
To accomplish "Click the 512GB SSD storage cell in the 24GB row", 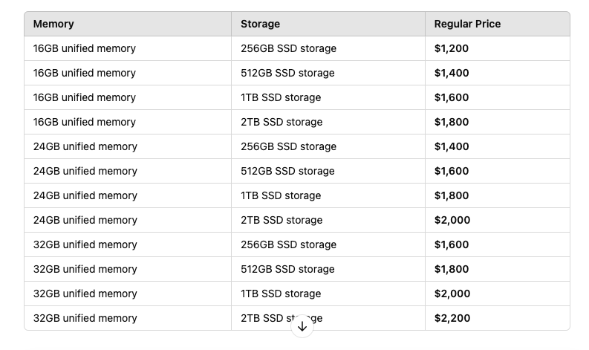I will coord(287,171).
